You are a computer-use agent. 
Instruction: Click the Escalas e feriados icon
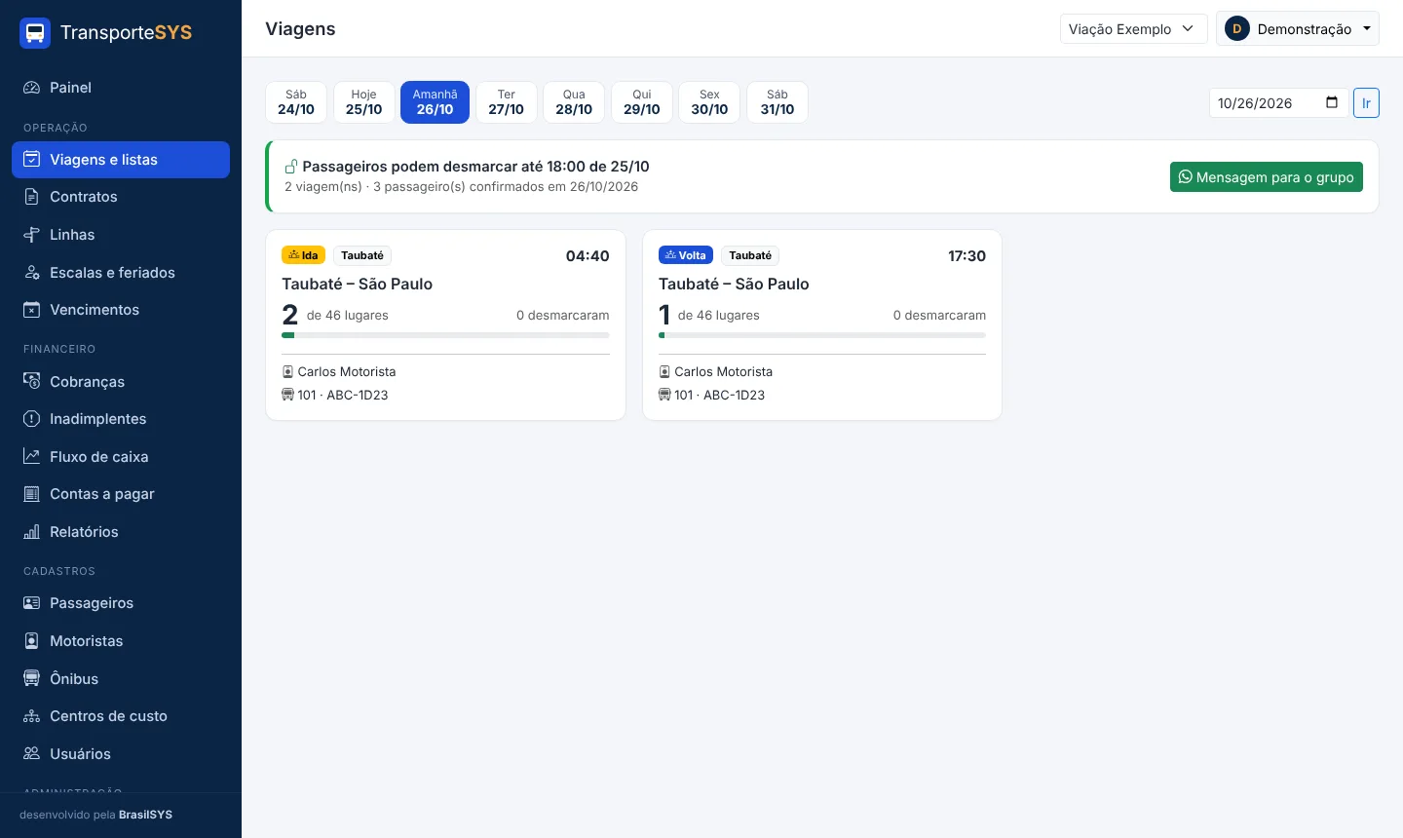point(32,273)
